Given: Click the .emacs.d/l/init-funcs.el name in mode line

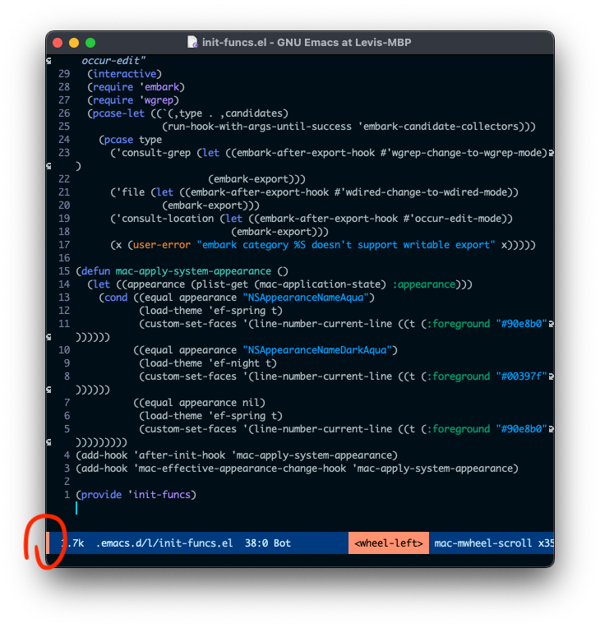Looking at the screenshot, I should [x=164, y=543].
